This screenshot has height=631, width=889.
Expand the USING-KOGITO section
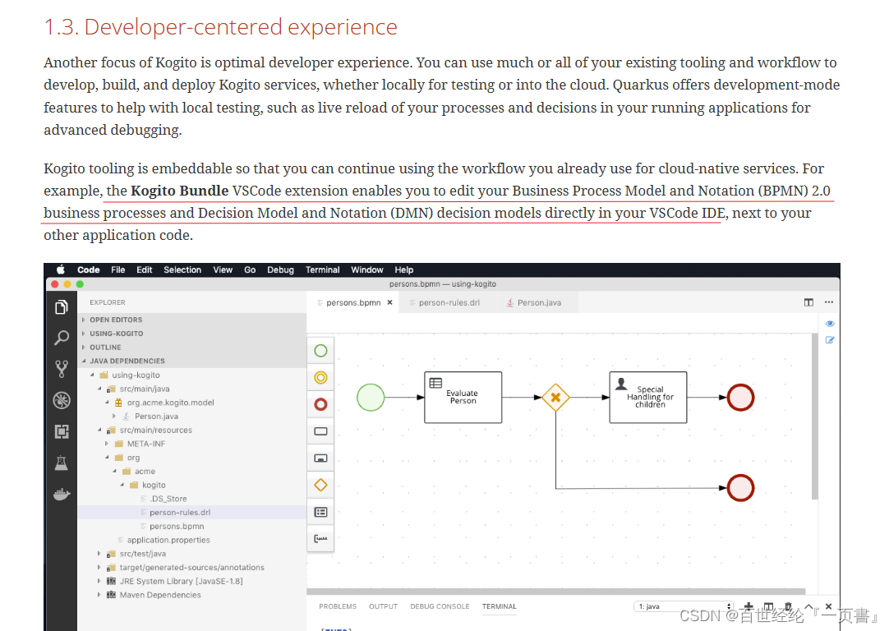pos(116,334)
